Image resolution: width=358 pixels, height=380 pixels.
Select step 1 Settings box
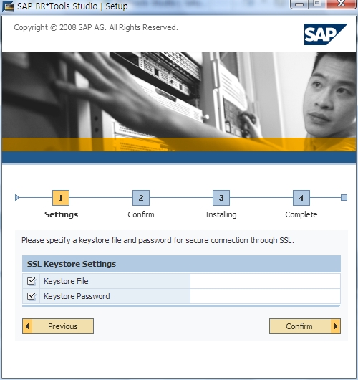pyautogui.click(x=61, y=198)
